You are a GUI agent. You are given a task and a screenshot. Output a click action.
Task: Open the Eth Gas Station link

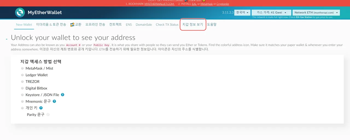click(304, 17)
